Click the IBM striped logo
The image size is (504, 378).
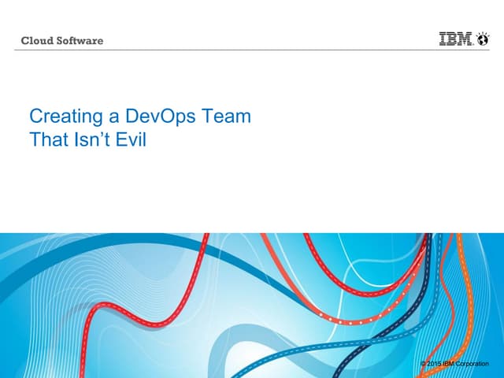pos(457,39)
